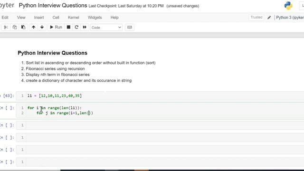Open the command palette keyboard icon
This screenshot has height=171, width=304.
130,28
